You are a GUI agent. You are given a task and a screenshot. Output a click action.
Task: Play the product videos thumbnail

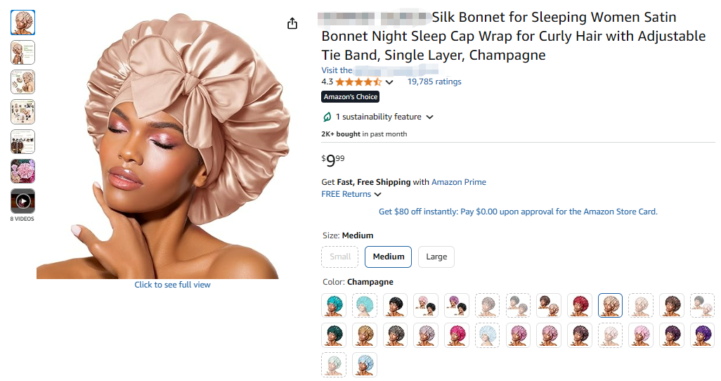point(22,201)
